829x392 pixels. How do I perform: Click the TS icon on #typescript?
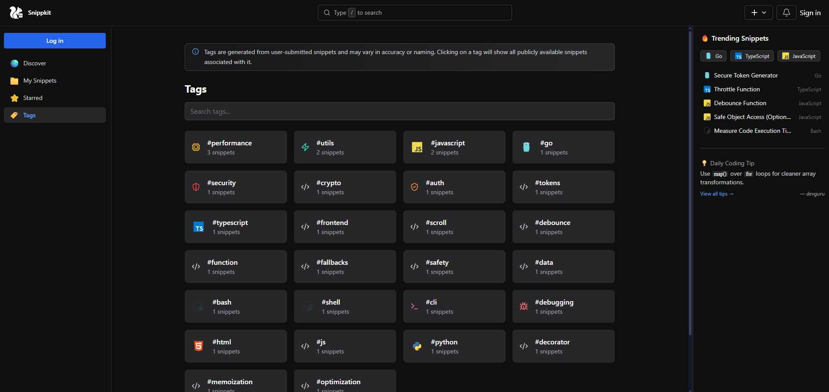pos(199,227)
